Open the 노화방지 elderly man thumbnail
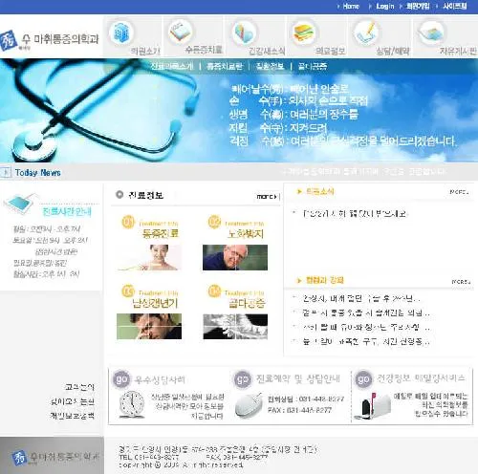This screenshot has height=474, width=478. coord(235,257)
